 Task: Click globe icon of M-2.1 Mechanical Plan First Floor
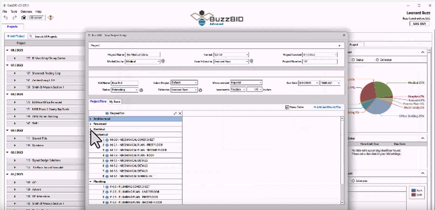point(107,145)
